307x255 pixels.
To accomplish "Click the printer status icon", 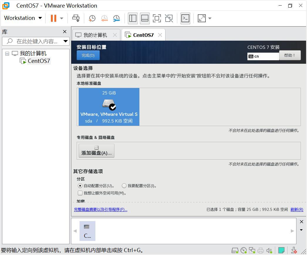I will click(x=261, y=250).
